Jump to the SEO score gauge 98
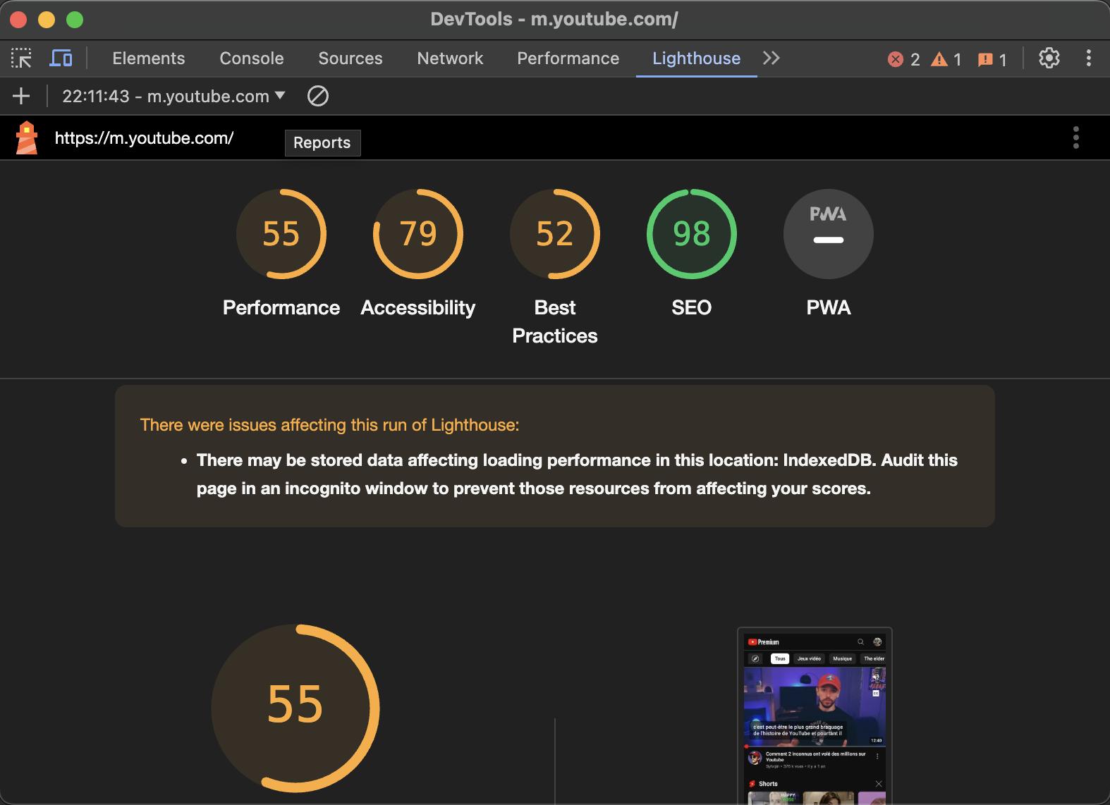 [x=692, y=233]
